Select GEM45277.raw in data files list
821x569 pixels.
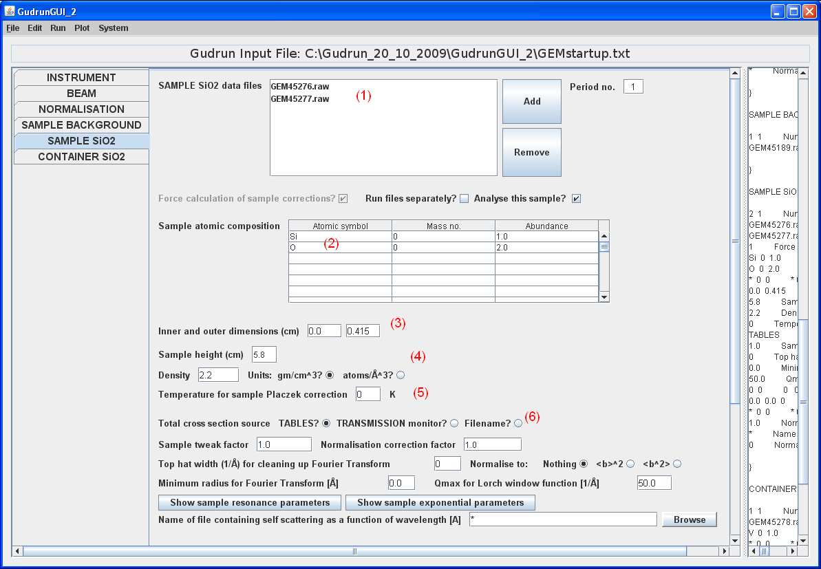tap(300, 98)
